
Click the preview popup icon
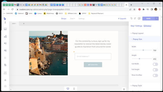139,18
